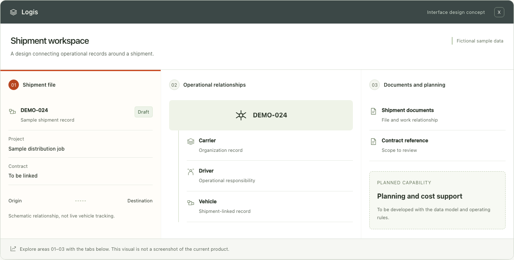Click the Carrier layers icon
Viewport: 514px width, 260px height.
(x=191, y=142)
